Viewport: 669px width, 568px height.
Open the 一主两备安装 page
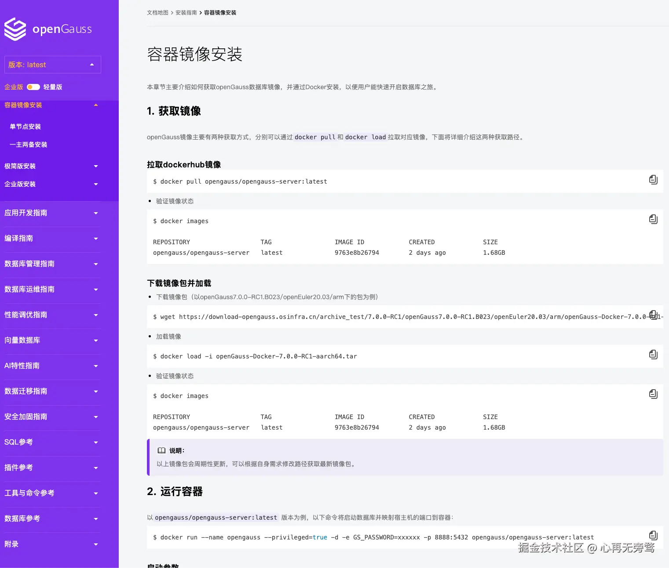coord(29,145)
